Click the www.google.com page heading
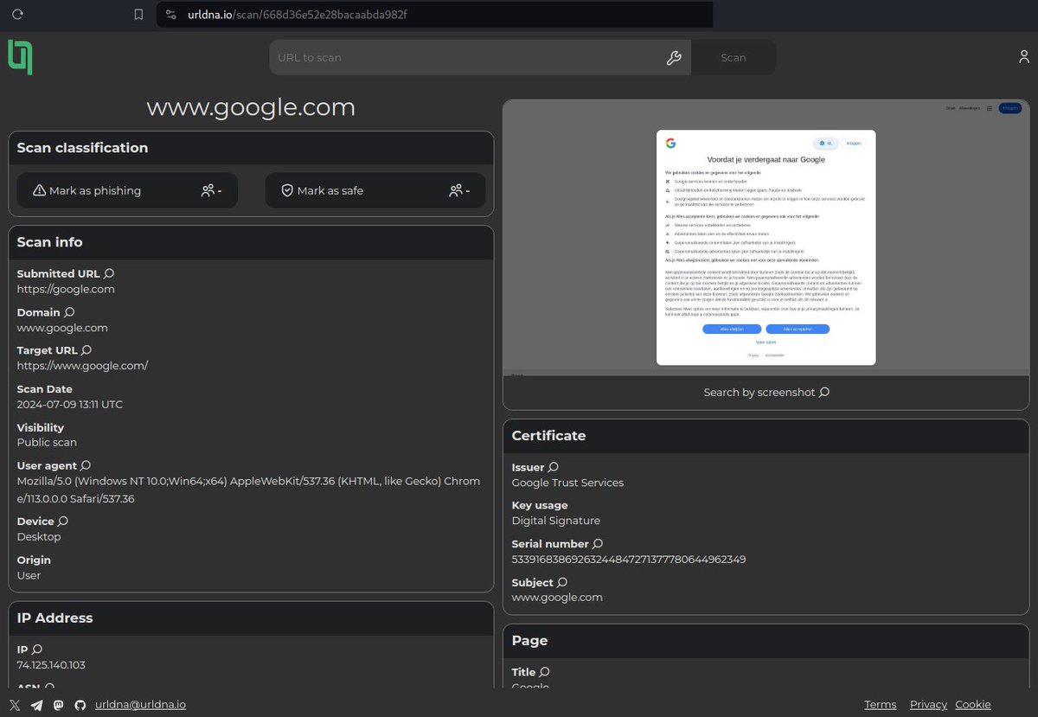 tap(251, 107)
